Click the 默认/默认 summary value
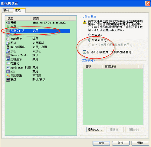This screenshot has height=147, width=151. (x=39, y=80)
